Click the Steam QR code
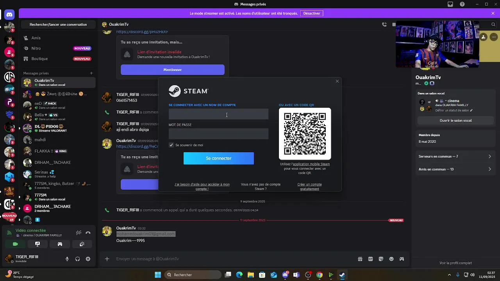The image size is (500, 281). click(x=305, y=134)
